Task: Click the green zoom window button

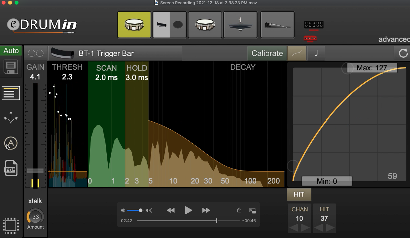Action: (x=17, y=3)
